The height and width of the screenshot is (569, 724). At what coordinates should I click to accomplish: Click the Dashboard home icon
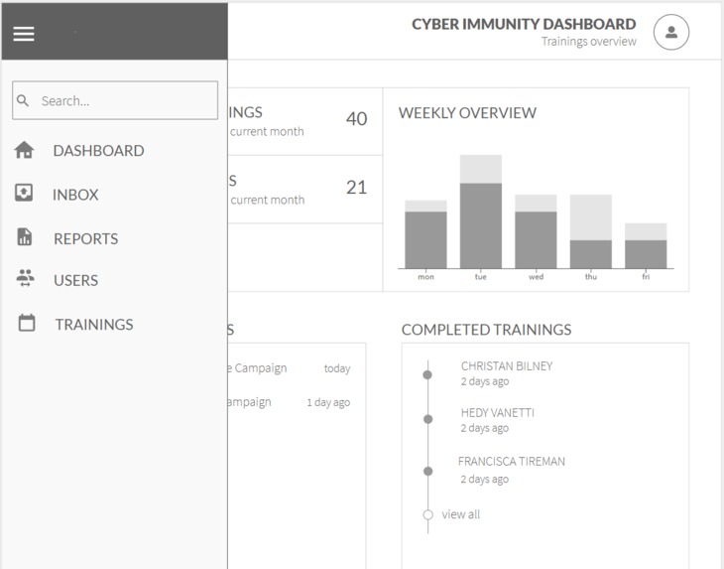pos(24,150)
